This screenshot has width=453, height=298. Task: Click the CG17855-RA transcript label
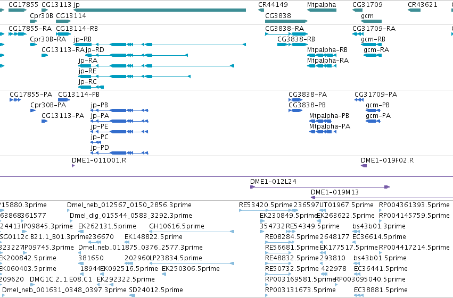30,29
